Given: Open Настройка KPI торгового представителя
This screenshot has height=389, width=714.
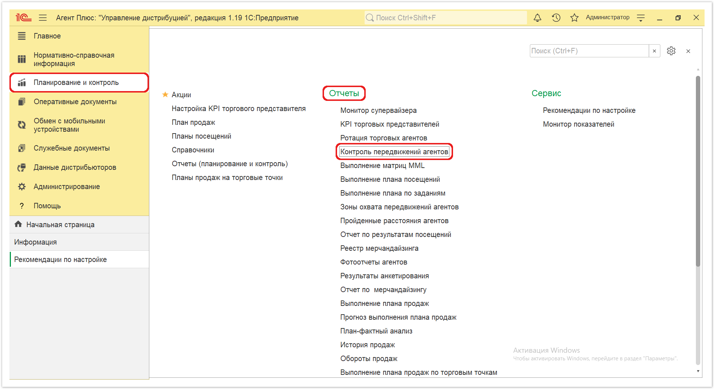Looking at the screenshot, I should pos(238,108).
